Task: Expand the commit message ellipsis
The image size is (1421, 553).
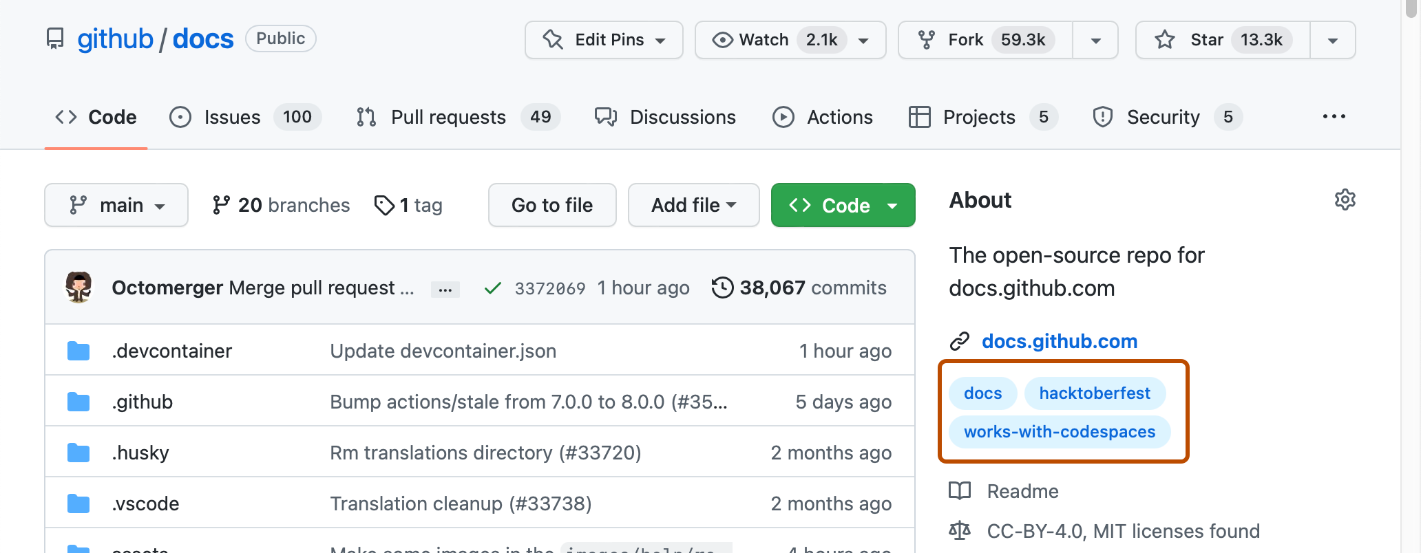Action: click(x=445, y=290)
